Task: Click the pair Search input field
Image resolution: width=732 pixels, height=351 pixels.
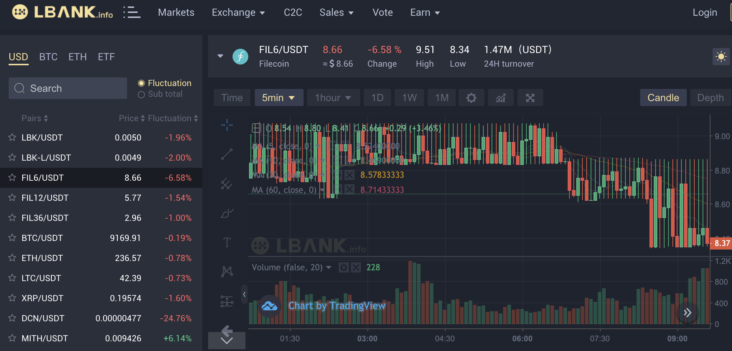Action: (68, 88)
